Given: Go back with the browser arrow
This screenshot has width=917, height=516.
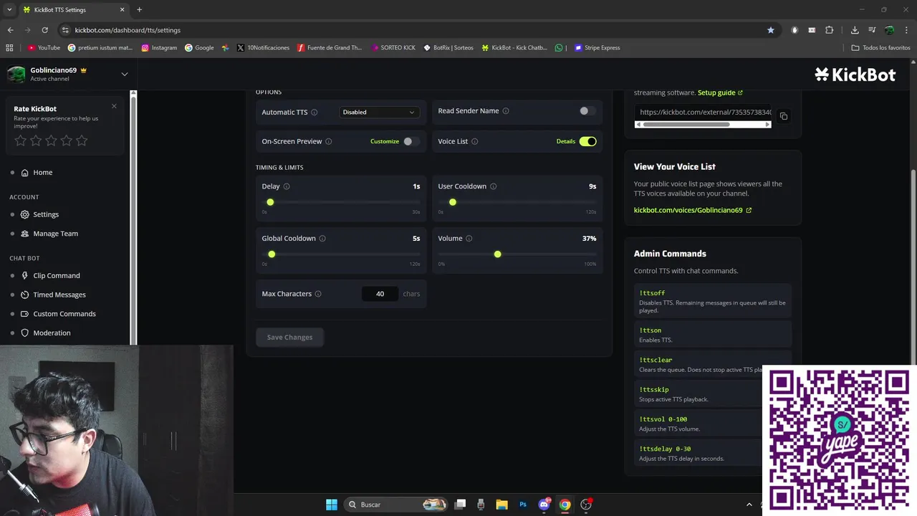Looking at the screenshot, I should tap(10, 30).
